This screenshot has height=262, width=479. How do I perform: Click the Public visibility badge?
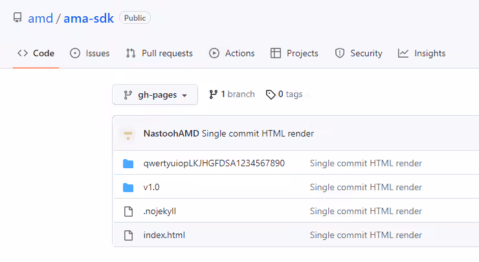[x=135, y=18]
